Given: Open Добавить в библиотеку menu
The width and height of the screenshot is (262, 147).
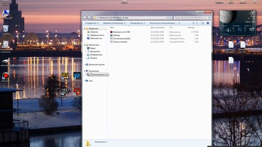Looking at the screenshot, I should (114, 23).
